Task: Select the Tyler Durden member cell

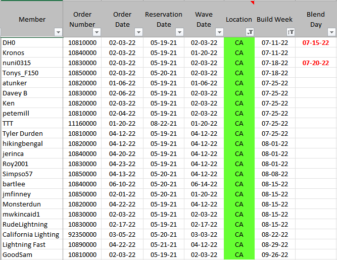Action: [x=23, y=134]
